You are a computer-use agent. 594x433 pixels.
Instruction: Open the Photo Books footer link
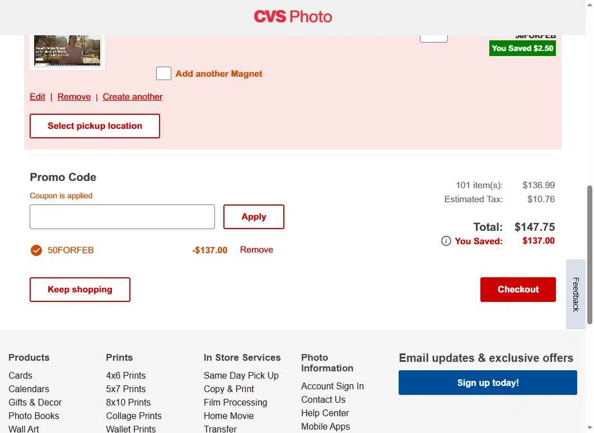click(x=34, y=416)
